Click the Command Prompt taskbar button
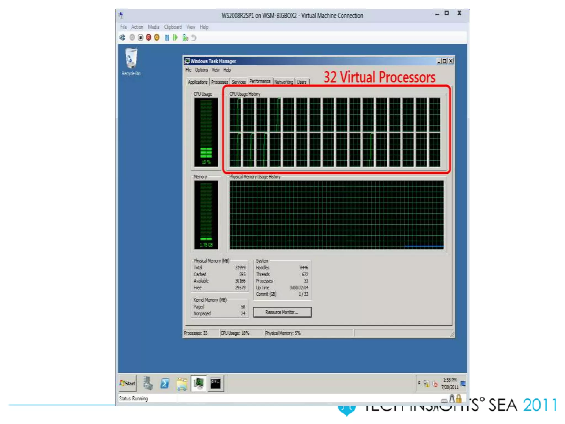The height and width of the screenshot is (424, 565). click(215, 383)
